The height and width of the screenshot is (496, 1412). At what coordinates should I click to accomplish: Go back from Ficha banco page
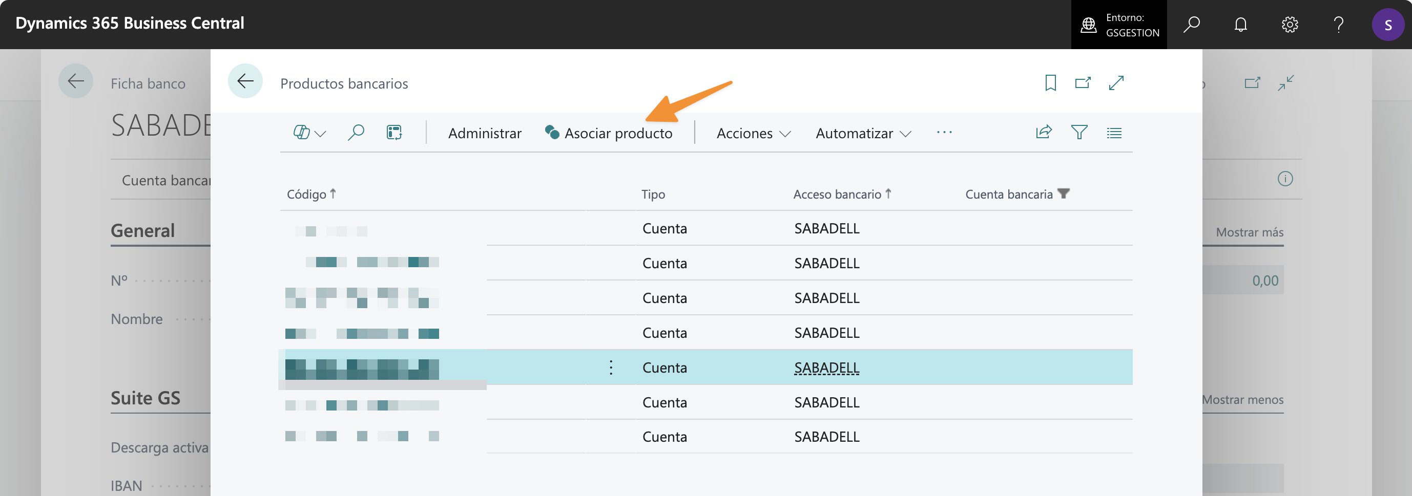(76, 81)
